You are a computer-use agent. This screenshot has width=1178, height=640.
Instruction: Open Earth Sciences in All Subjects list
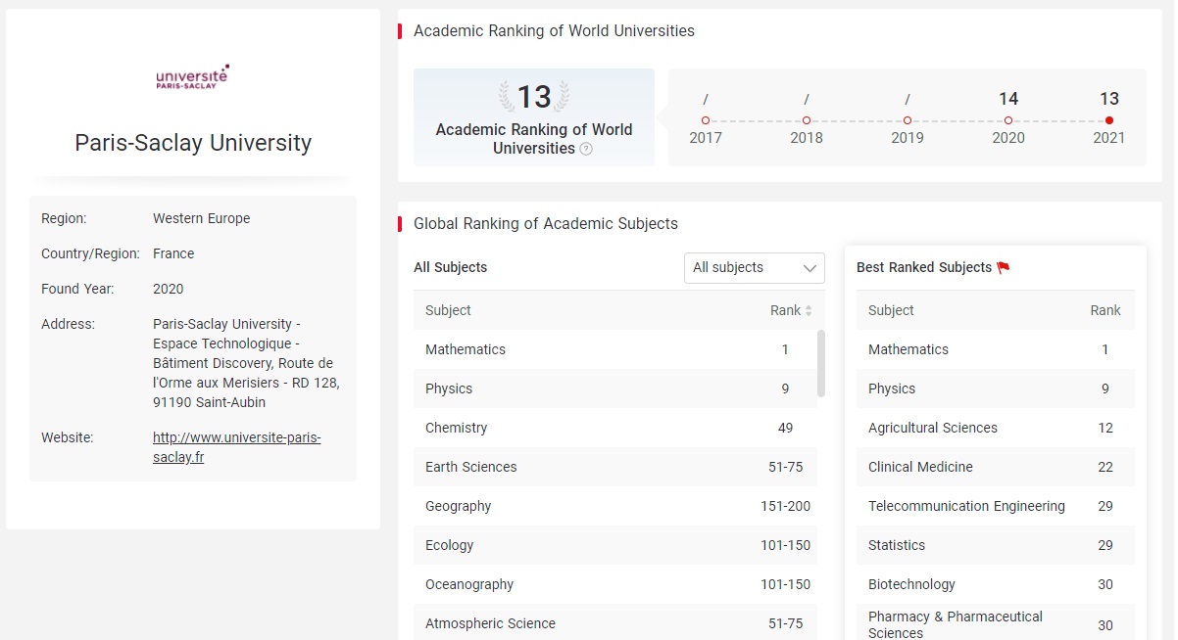tap(470, 467)
